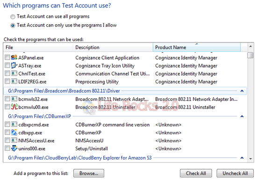The height and width of the screenshot is (181, 257).
Task: Select 'Test Account can use all programs'
Action: coord(13,17)
